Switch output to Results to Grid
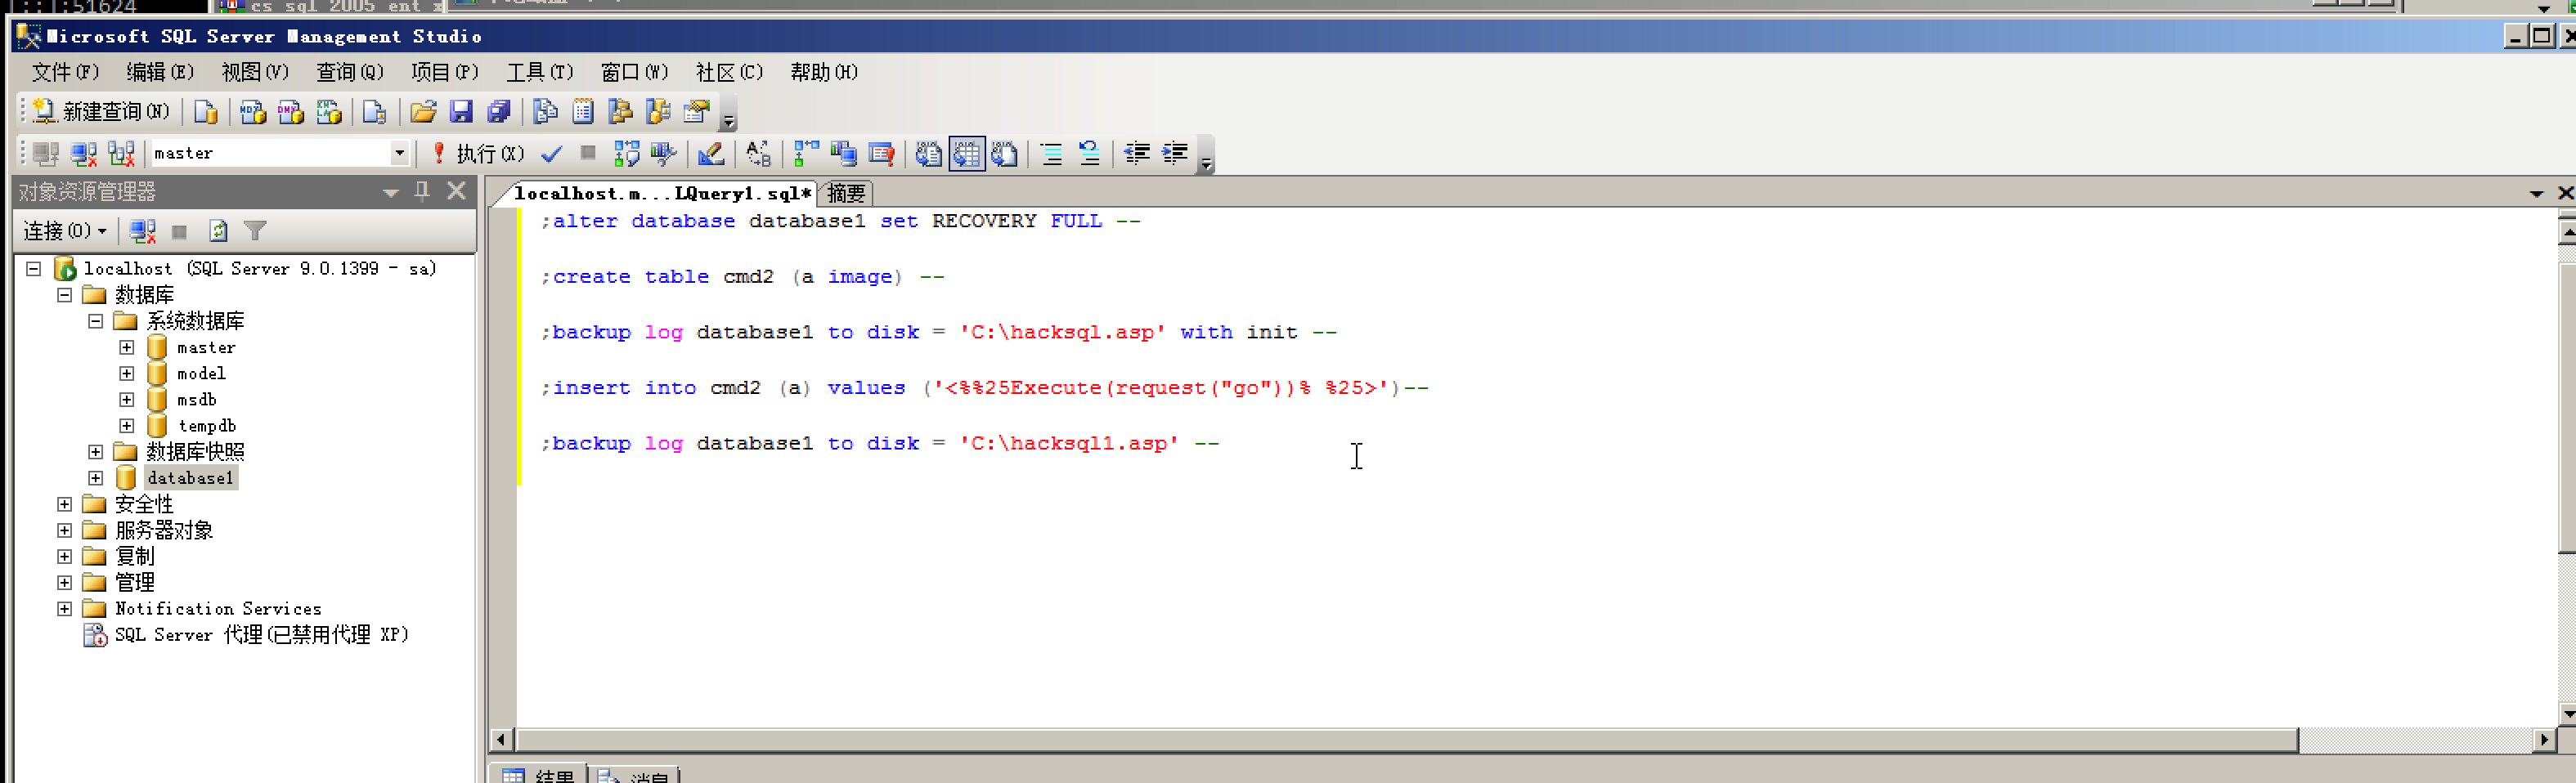This screenshot has height=783, width=2576. click(x=967, y=153)
